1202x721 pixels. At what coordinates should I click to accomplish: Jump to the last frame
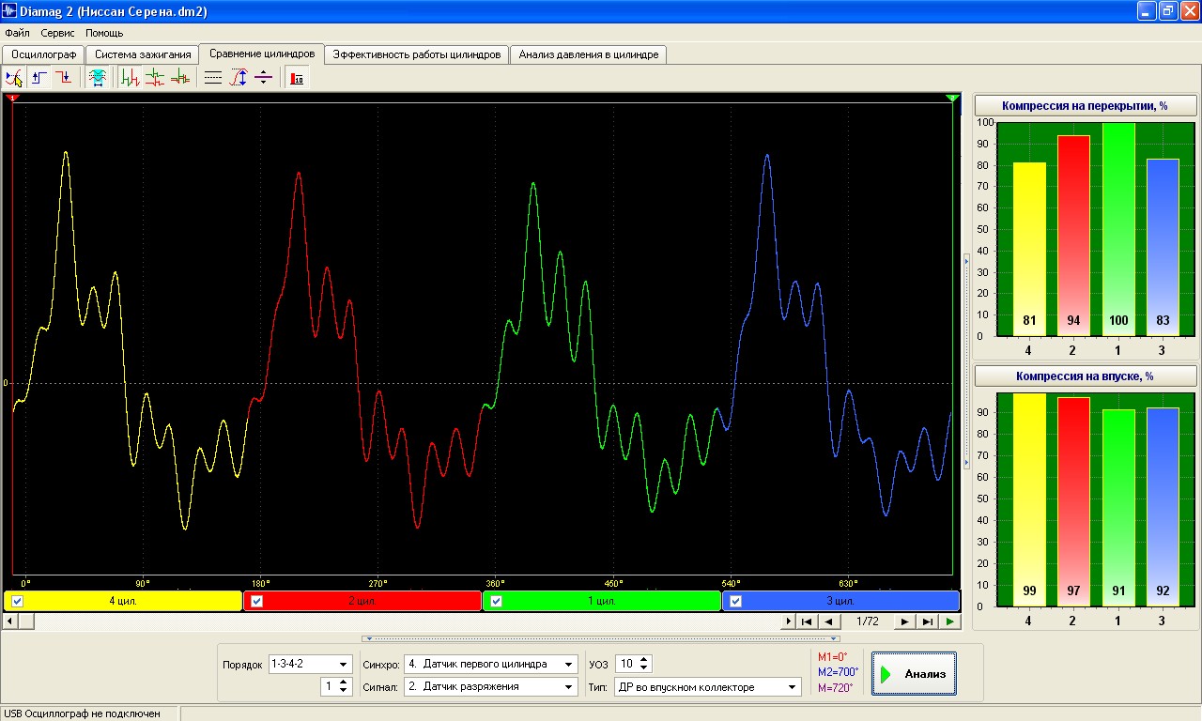coord(927,621)
